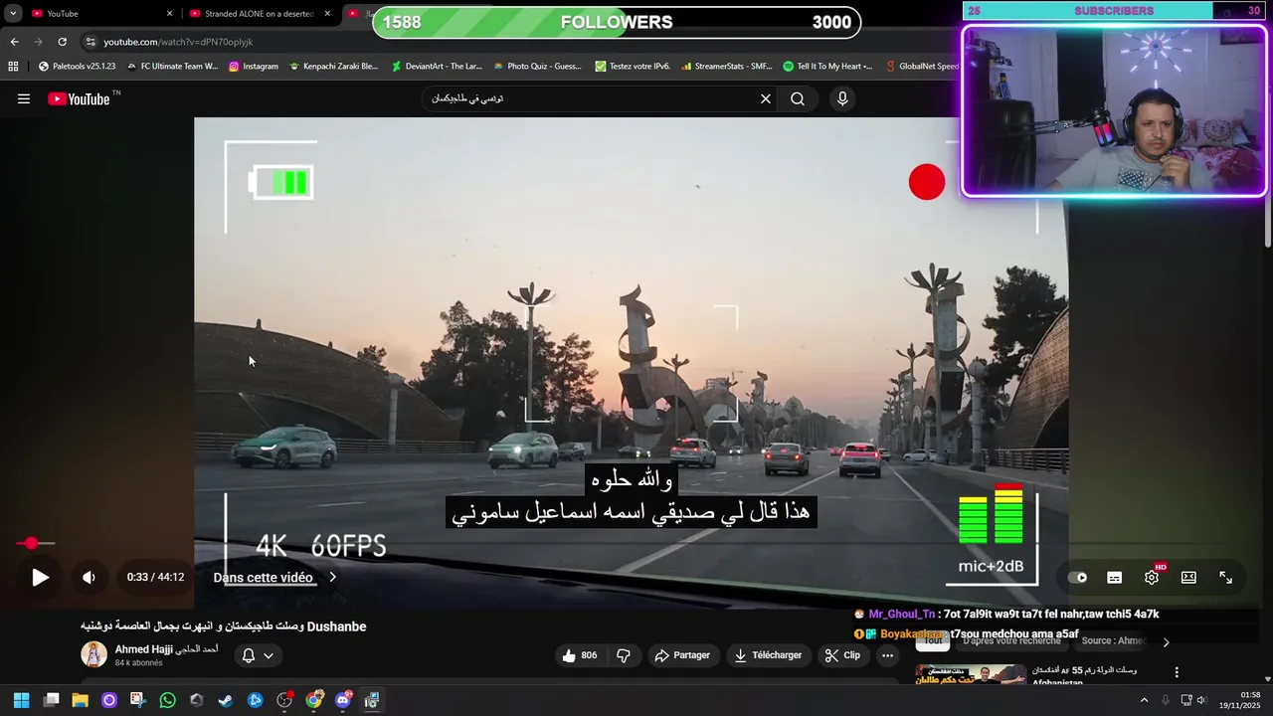This screenshot has height=716, width=1273.
Task: Show hidden system tray icons chevron
Action: pos(1144,700)
